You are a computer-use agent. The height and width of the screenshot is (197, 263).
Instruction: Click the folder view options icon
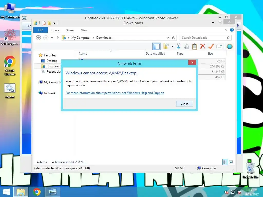166,46
